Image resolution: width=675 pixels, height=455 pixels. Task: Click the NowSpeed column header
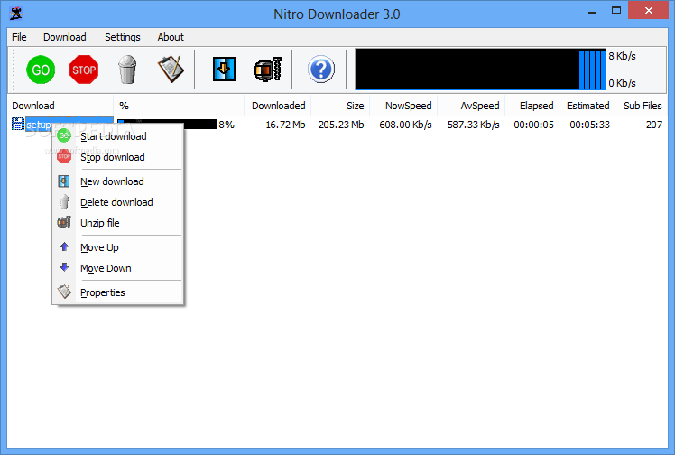click(403, 106)
